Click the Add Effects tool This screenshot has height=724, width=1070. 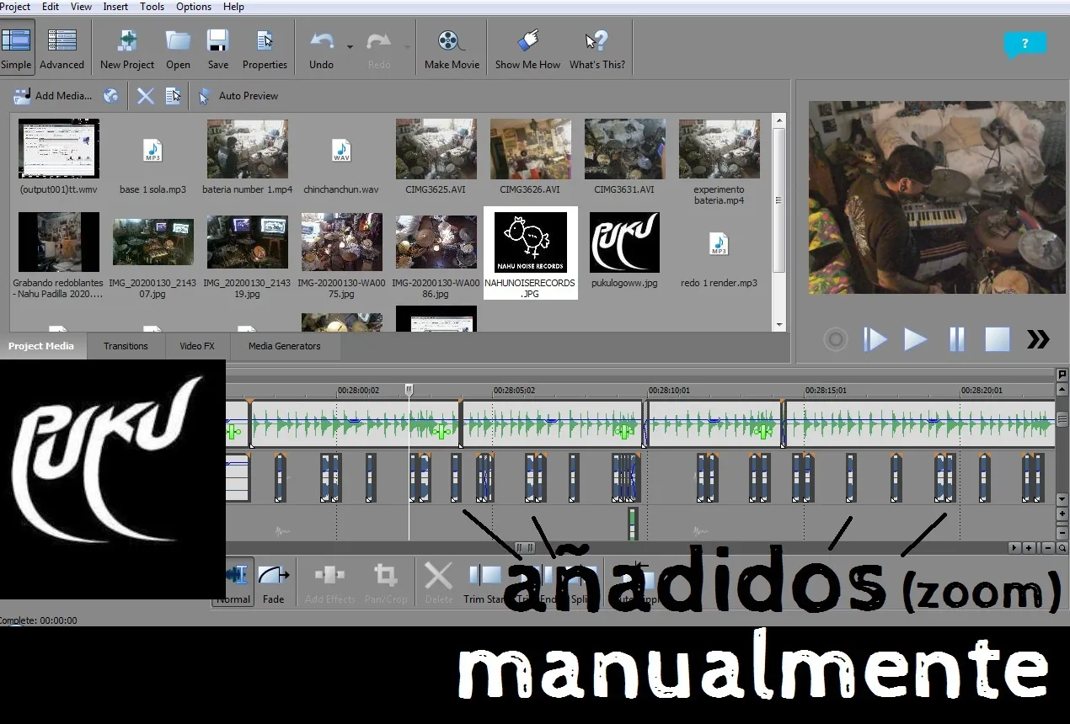click(x=329, y=583)
